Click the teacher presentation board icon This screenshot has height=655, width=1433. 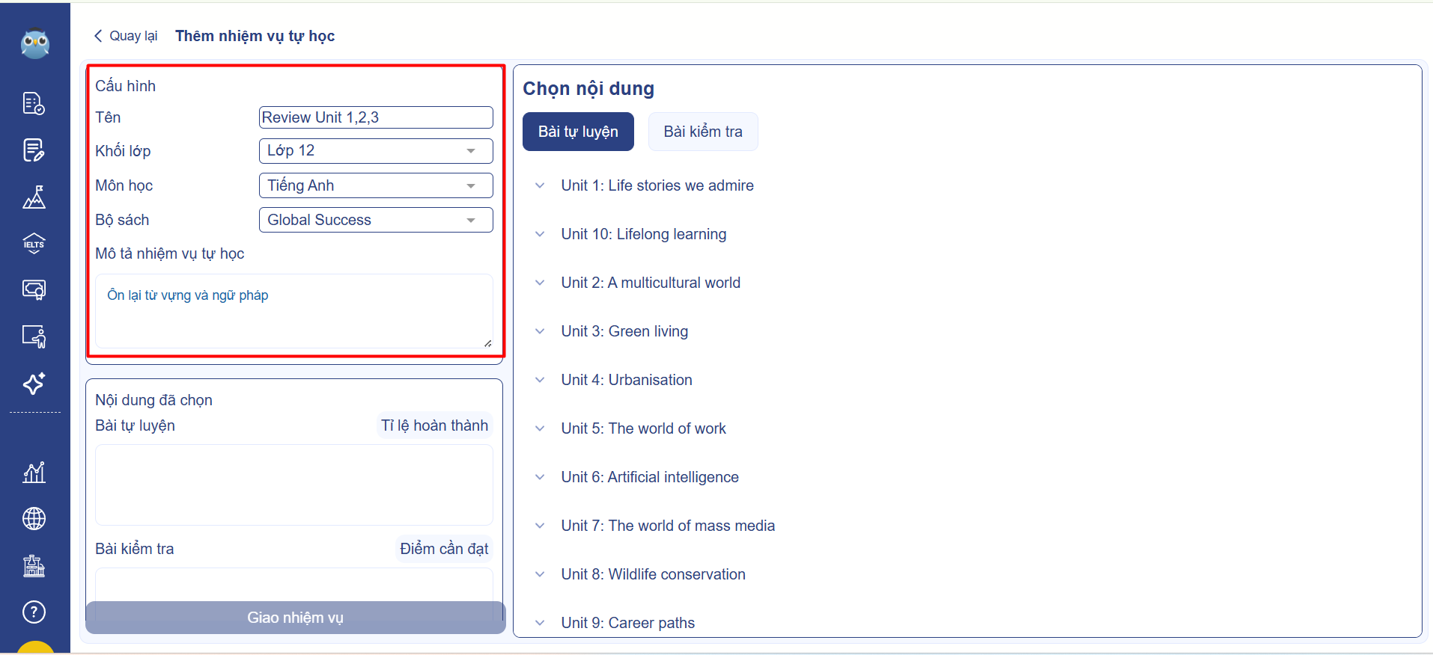coord(34,336)
